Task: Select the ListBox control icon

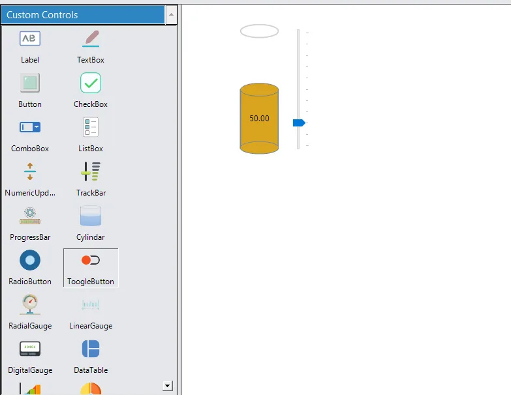Action: (x=91, y=127)
